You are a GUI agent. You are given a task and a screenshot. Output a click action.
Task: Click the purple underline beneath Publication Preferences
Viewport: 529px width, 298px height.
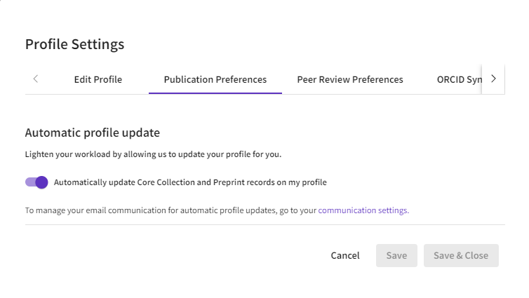(215, 93)
